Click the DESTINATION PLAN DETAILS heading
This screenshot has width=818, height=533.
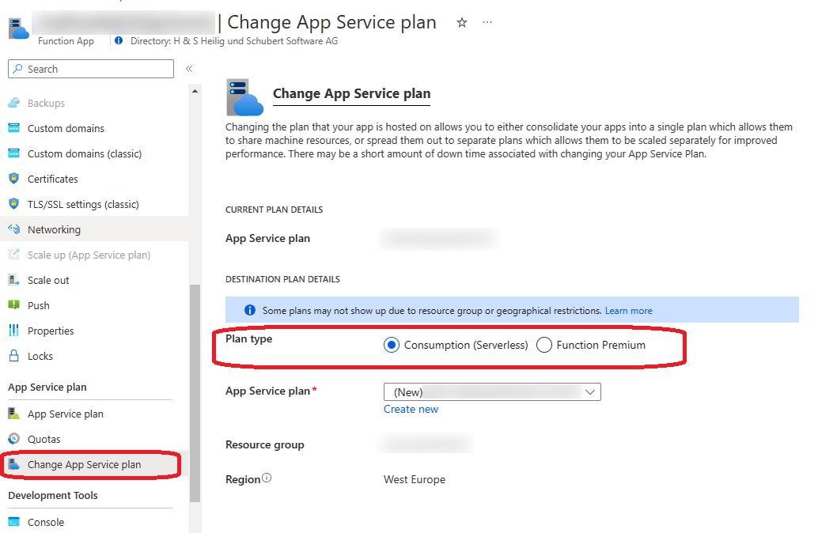click(282, 279)
